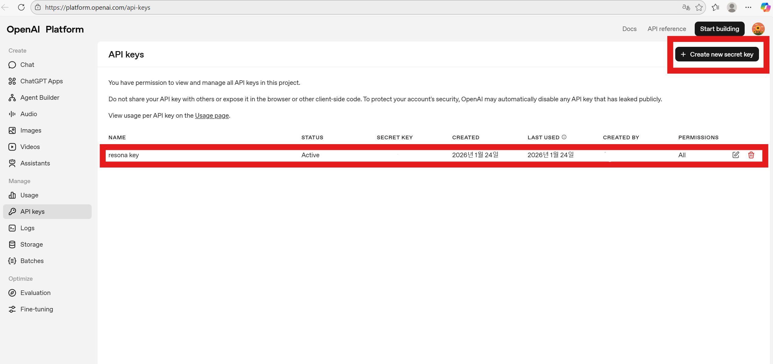
Task: Click the NAME column header
Action: point(117,137)
